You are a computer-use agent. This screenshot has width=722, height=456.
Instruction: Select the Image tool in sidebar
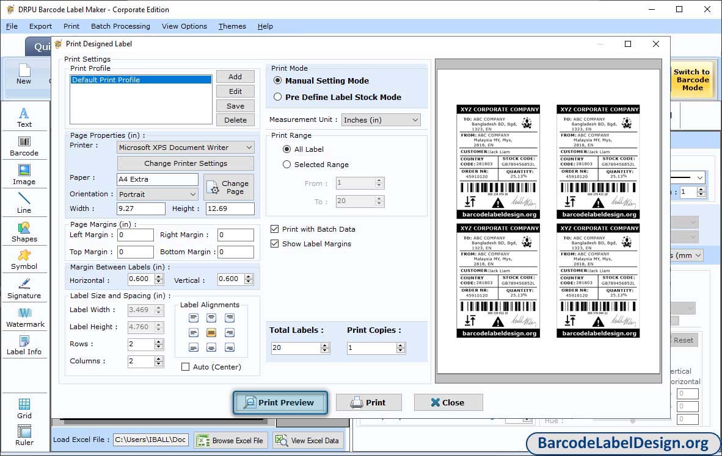pos(24,175)
